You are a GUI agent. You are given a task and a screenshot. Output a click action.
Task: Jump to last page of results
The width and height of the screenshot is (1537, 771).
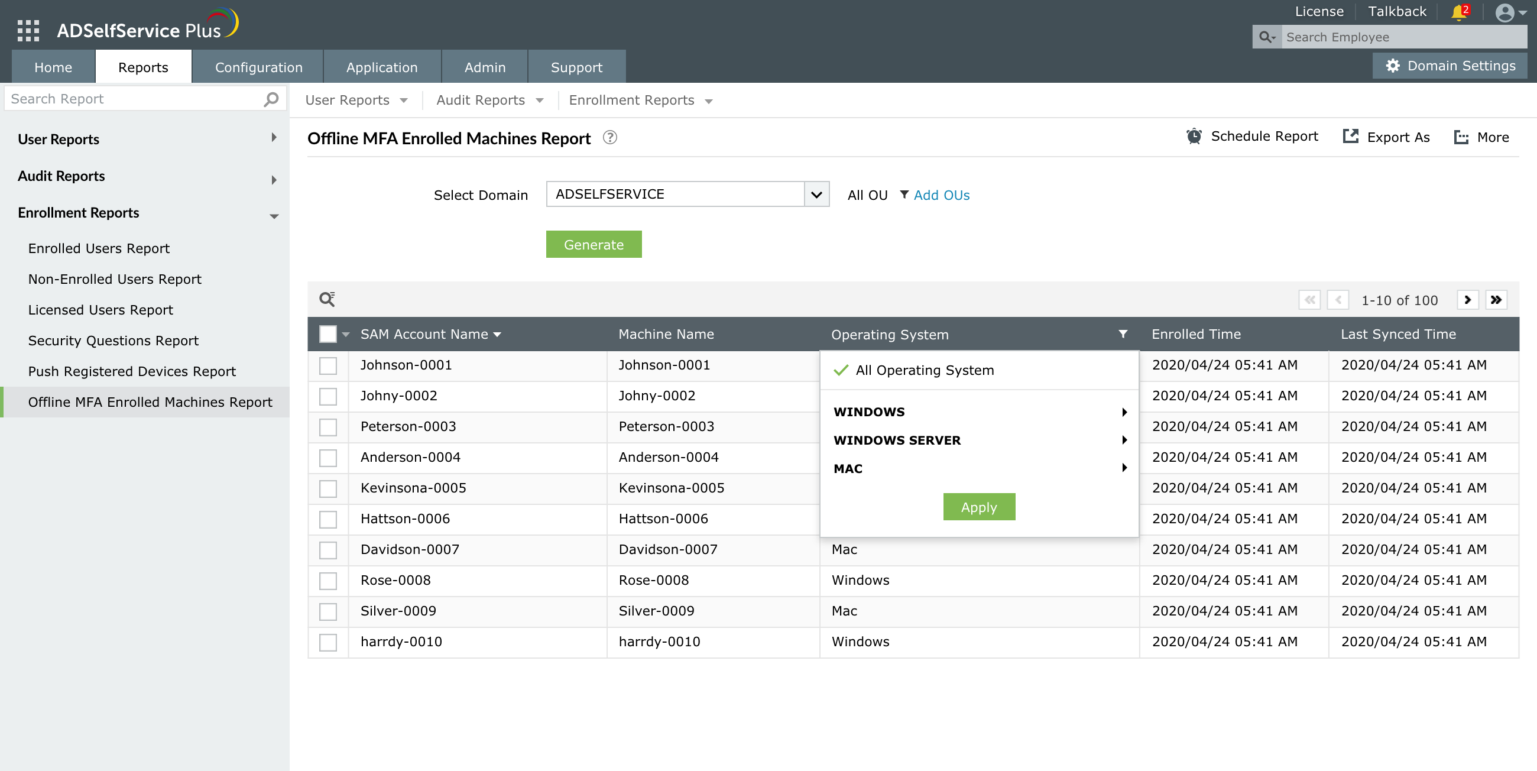[x=1496, y=300]
